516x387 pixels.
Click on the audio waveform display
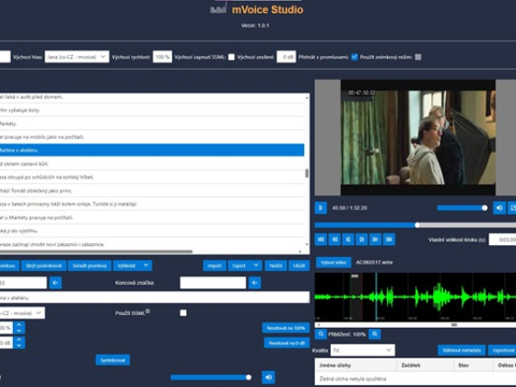pyautogui.click(x=416, y=297)
